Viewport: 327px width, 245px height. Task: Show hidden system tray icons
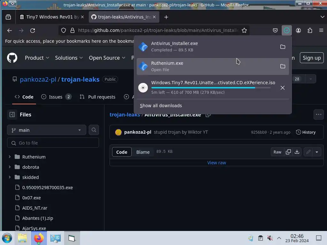pyautogui.click(x=279, y=238)
